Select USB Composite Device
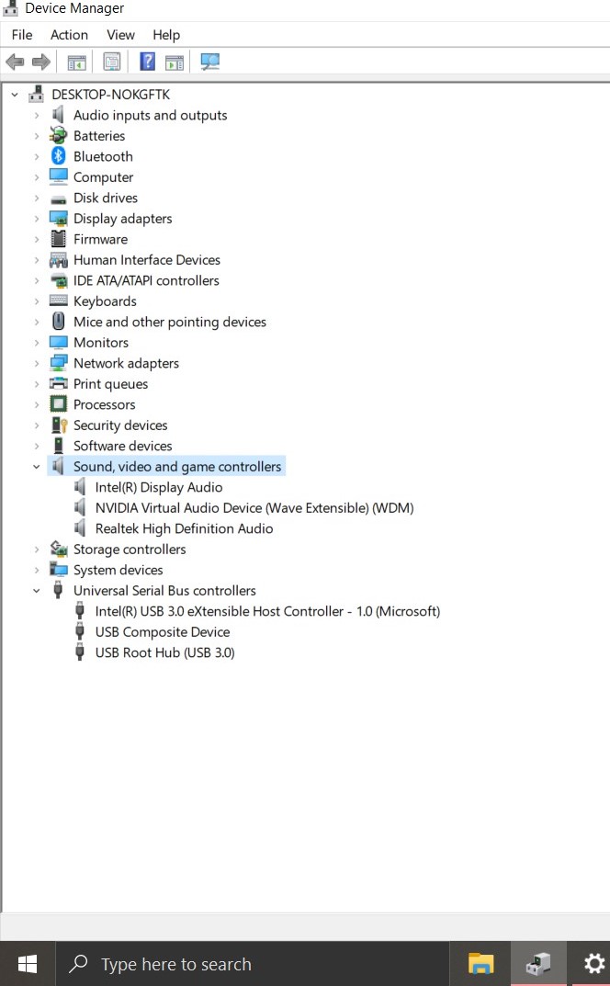This screenshot has height=986, width=610. 163,632
